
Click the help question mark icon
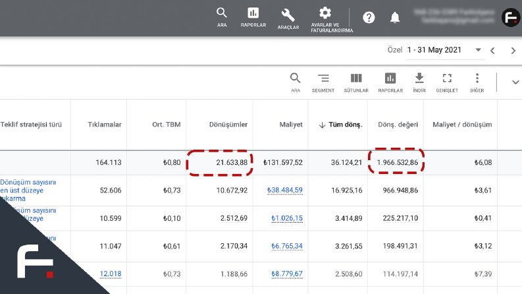(x=369, y=17)
